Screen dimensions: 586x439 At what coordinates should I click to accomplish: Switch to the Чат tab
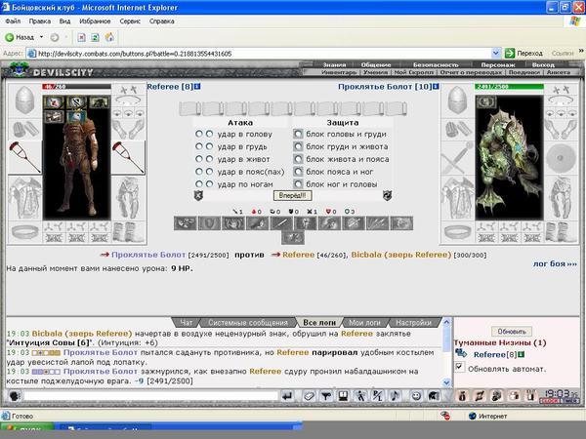point(187,323)
